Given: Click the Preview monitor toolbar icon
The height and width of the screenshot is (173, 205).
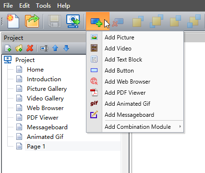Looking at the screenshot, I should point(73,21).
